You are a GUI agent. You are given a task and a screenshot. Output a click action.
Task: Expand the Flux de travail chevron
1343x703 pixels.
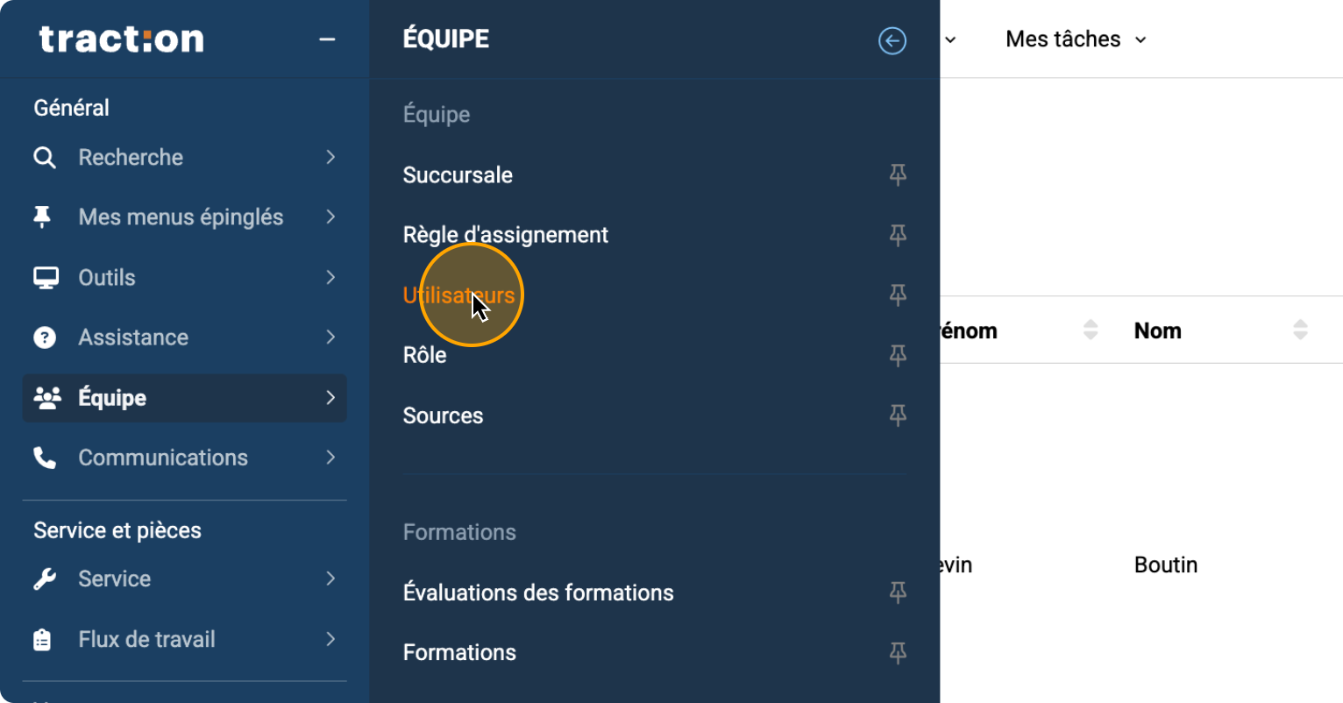point(330,639)
